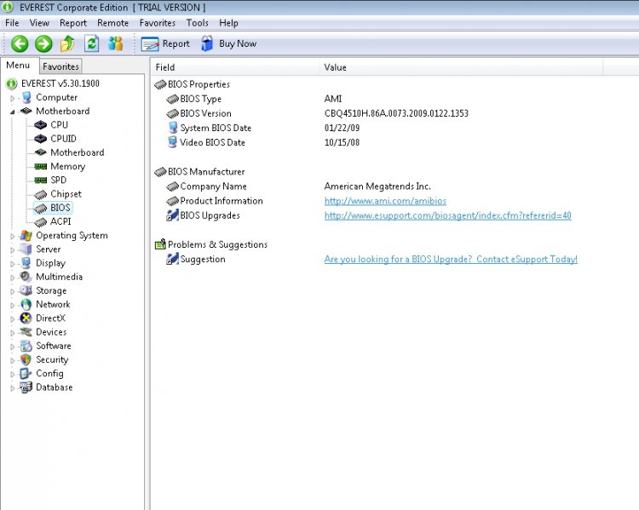Select the Chipset icon in tree
The width and height of the screenshot is (639, 510).
(x=40, y=194)
